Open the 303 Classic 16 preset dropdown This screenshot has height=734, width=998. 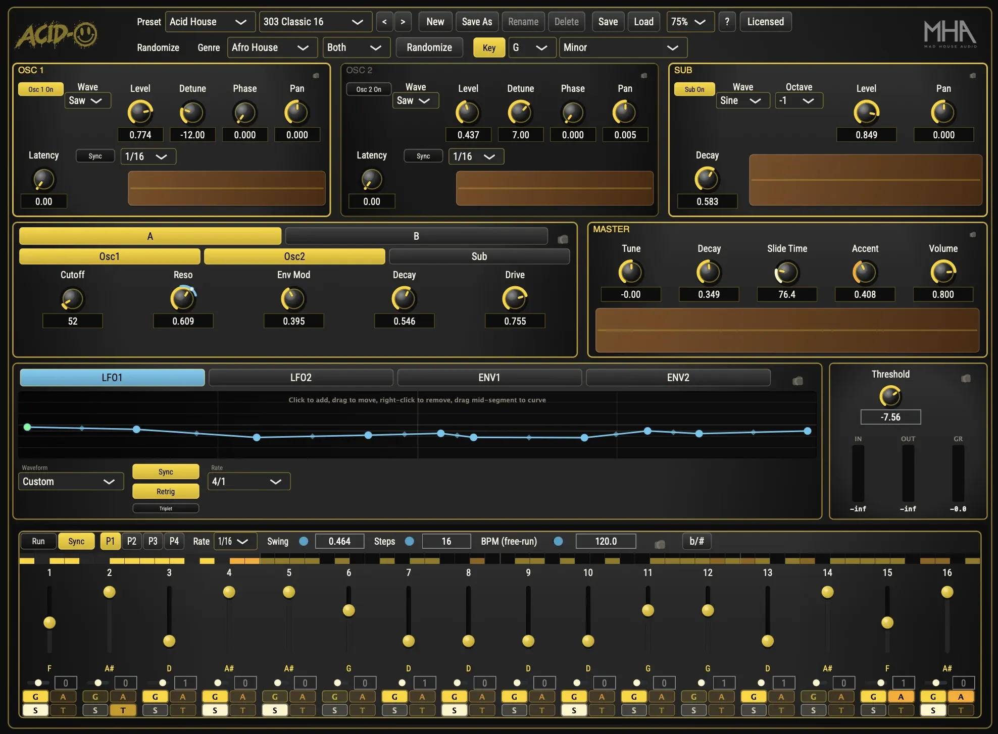pos(316,22)
